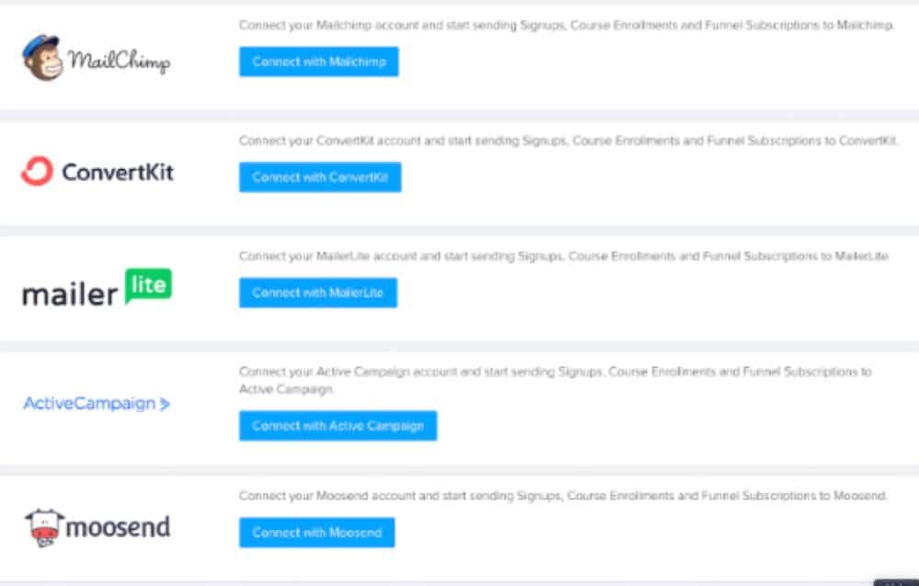
Task: Click the Moosend cow logo
Action: 44,527
